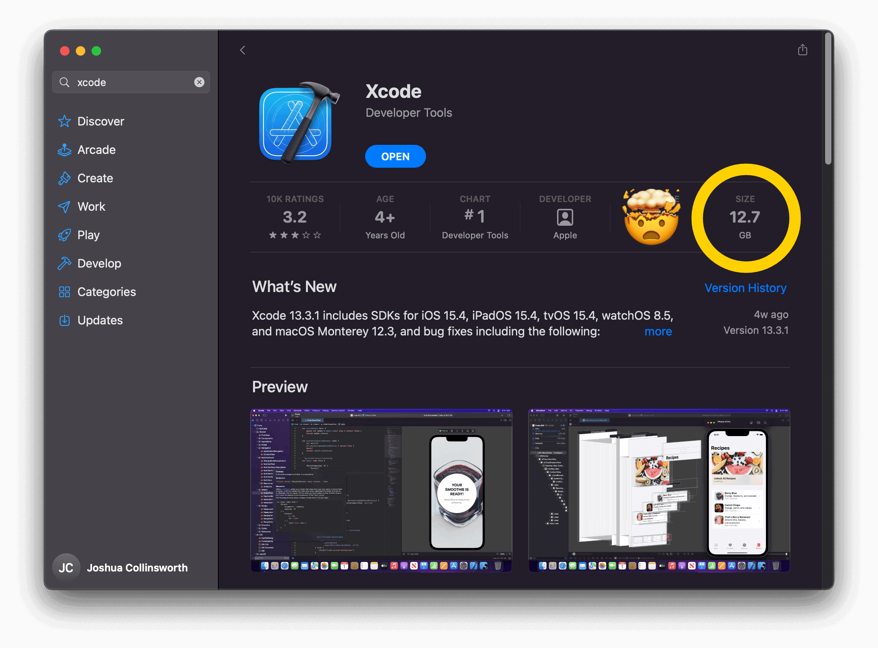Click the Work paper plane icon

click(x=64, y=206)
